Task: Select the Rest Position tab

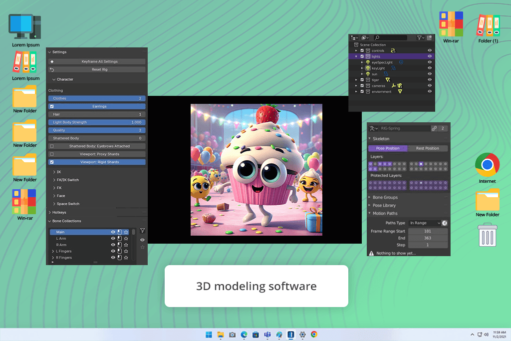Action: pos(428,148)
